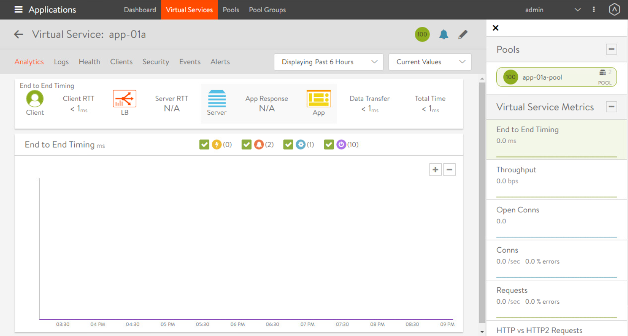Zoom out the chart with minus button
The height and width of the screenshot is (336, 628).
(x=449, y=170)
